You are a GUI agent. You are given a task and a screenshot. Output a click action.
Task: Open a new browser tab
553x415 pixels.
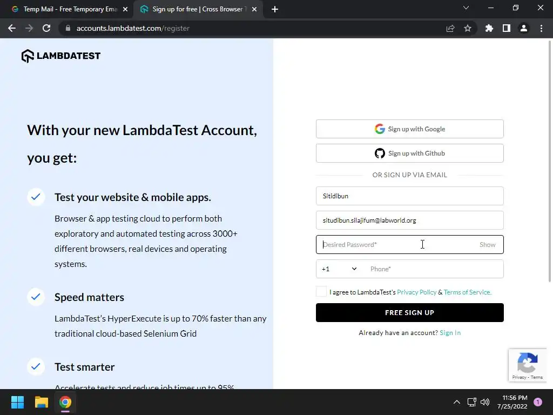pos(275,9)
